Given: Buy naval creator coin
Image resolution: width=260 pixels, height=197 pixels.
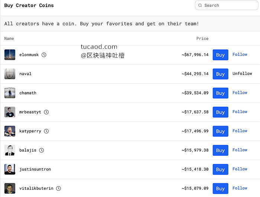Looking at the screenshot, I should 220,74.
